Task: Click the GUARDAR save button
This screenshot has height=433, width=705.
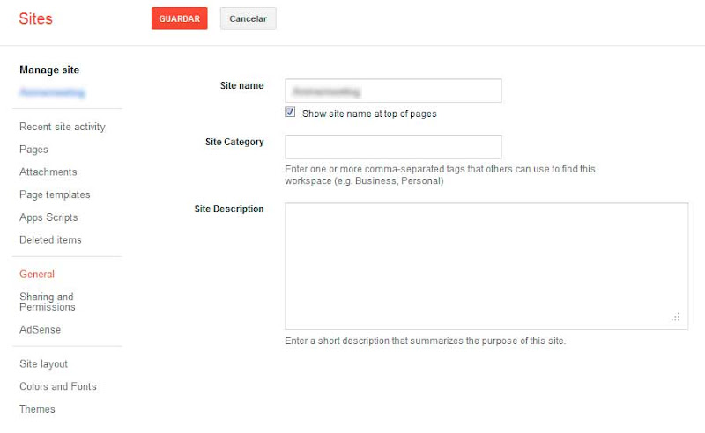Action: [180, 18]
